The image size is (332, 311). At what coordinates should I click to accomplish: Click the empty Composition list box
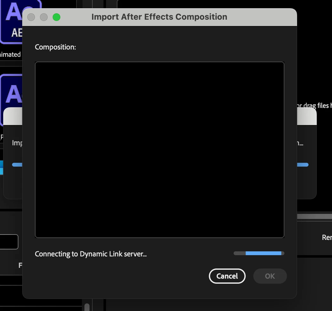(x=159, y=150)
